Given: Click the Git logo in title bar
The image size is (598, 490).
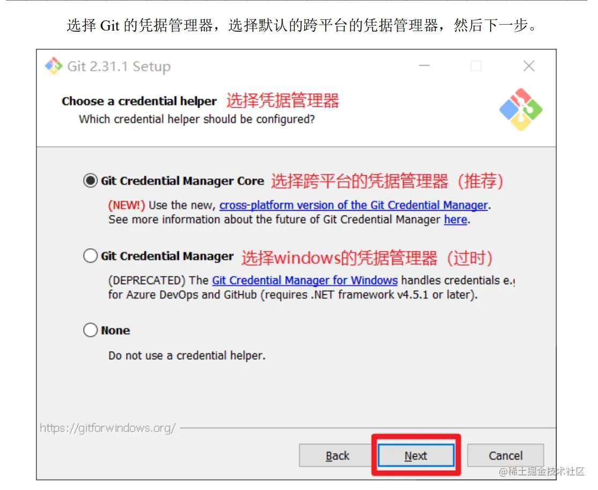Looking at the screenshot, I should click(54, 66).
